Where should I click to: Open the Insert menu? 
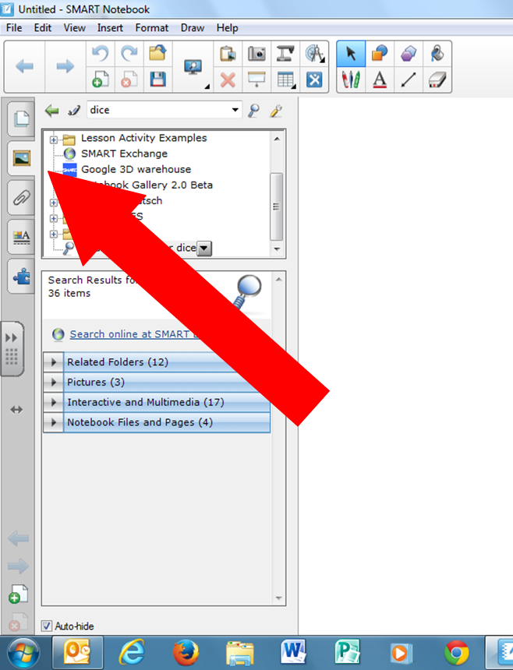click(110, 28)
